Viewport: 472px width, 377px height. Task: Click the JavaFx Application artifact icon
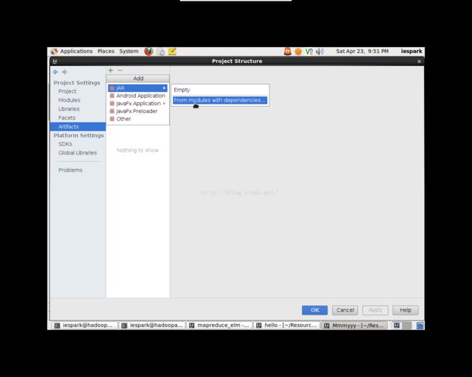click(x=113, y=104)
